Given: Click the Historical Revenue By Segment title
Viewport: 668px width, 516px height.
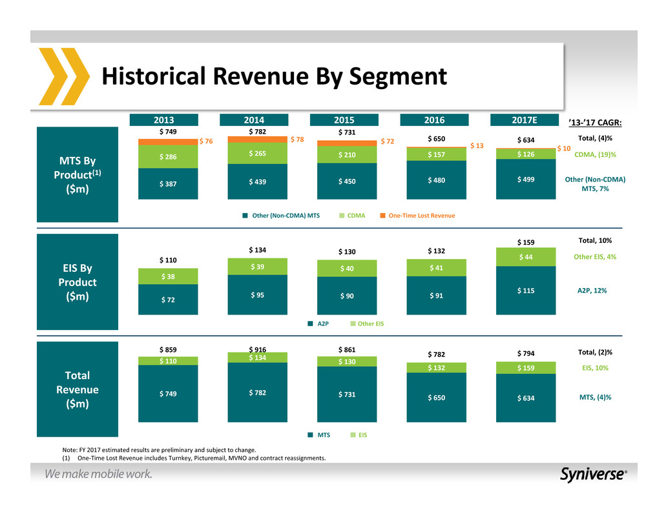Looking at the screenshot, I should point(274,77).
